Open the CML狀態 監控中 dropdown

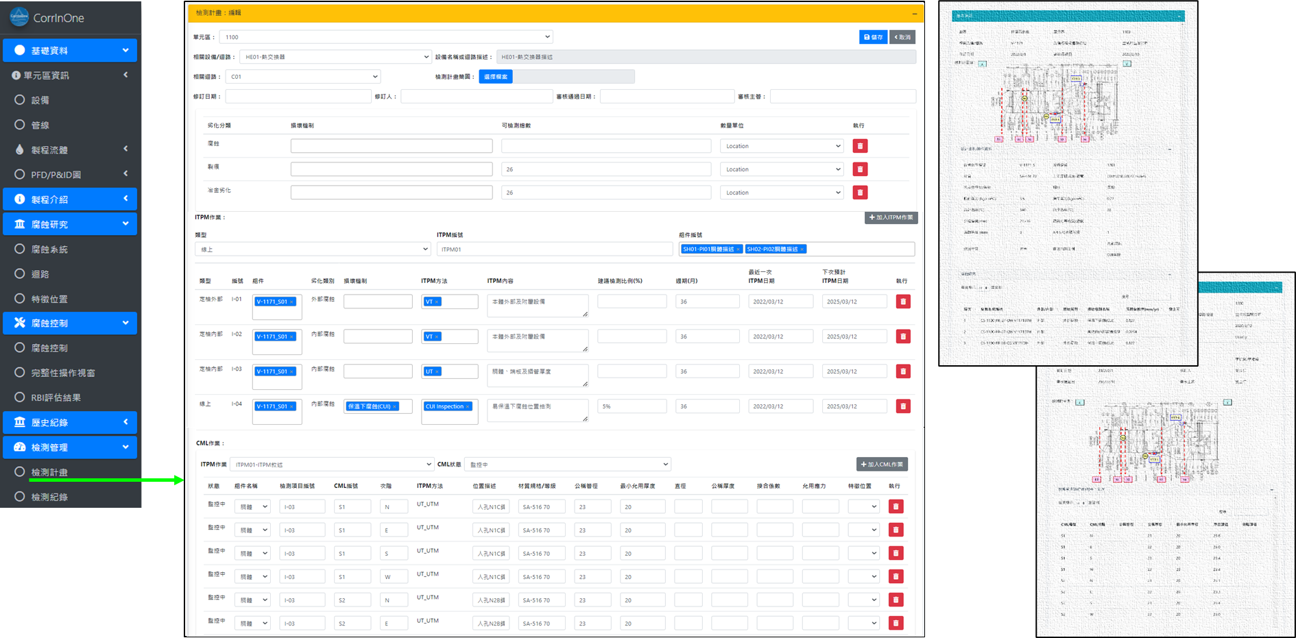click(568, 465)
